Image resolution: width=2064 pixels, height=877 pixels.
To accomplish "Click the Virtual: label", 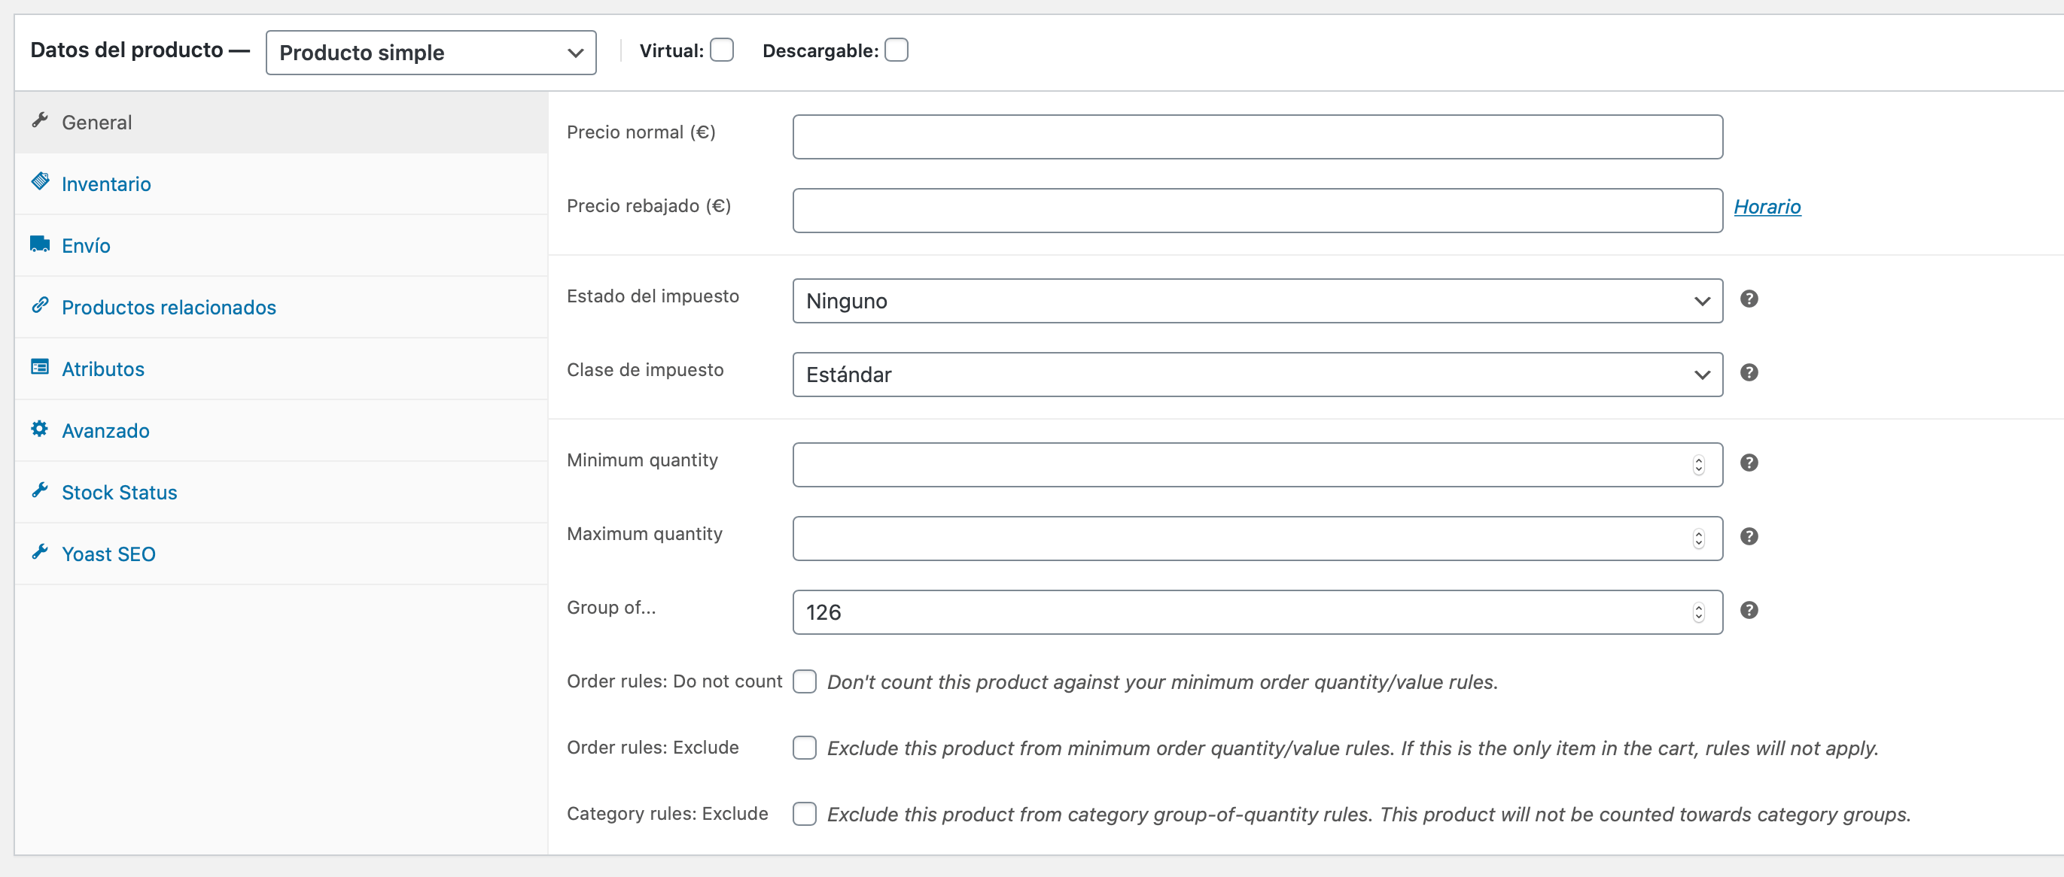I will click(671, 50).
